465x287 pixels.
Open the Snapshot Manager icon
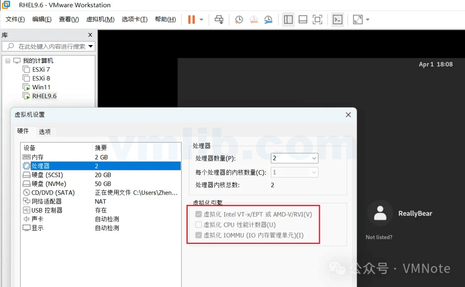point(268,19)
